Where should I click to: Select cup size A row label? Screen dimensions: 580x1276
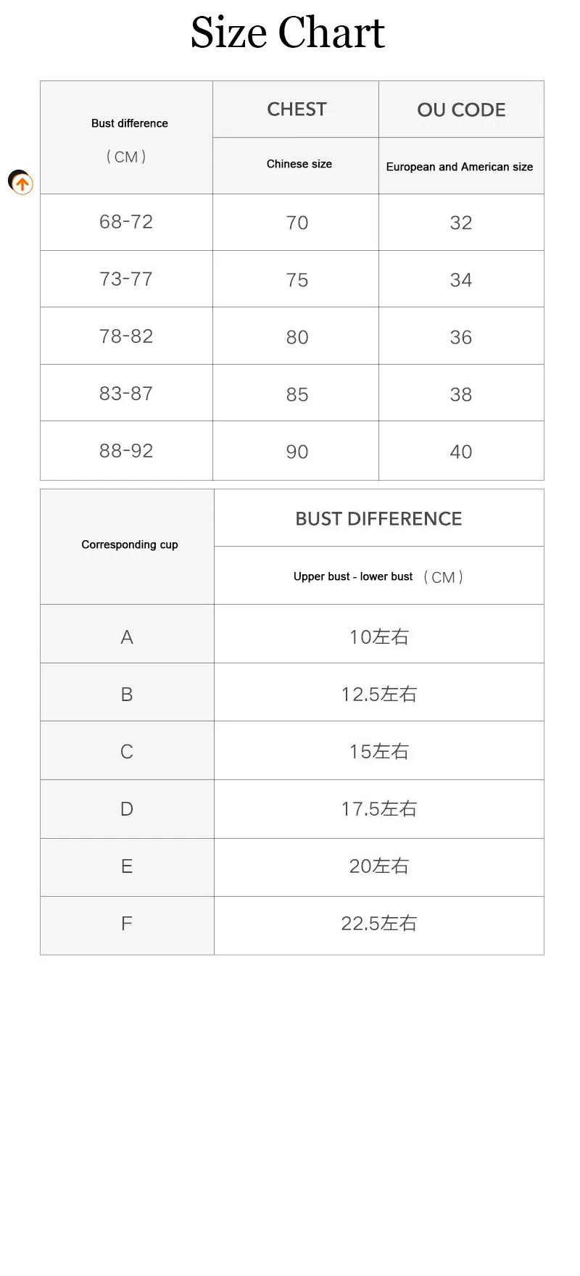point(127,637)
